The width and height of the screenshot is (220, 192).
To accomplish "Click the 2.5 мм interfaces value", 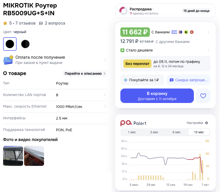I will pyautogui.click(x=62, y=118).
